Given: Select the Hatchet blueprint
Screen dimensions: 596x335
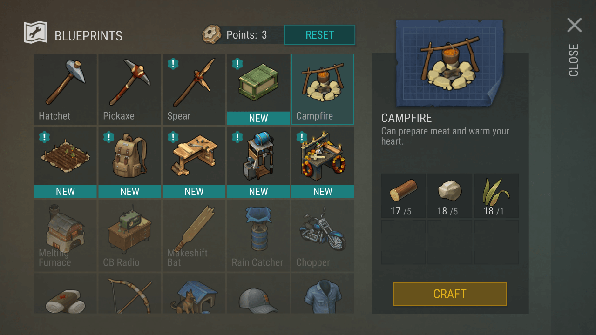Looking at the screenshot, I should (65, 89).
